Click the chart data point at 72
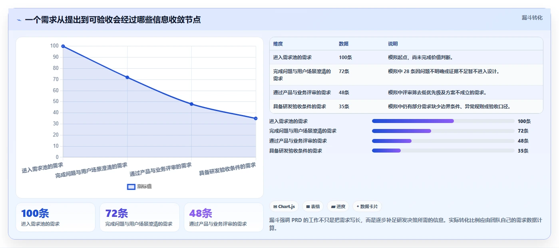559x248 pixels. coord(127,77)
